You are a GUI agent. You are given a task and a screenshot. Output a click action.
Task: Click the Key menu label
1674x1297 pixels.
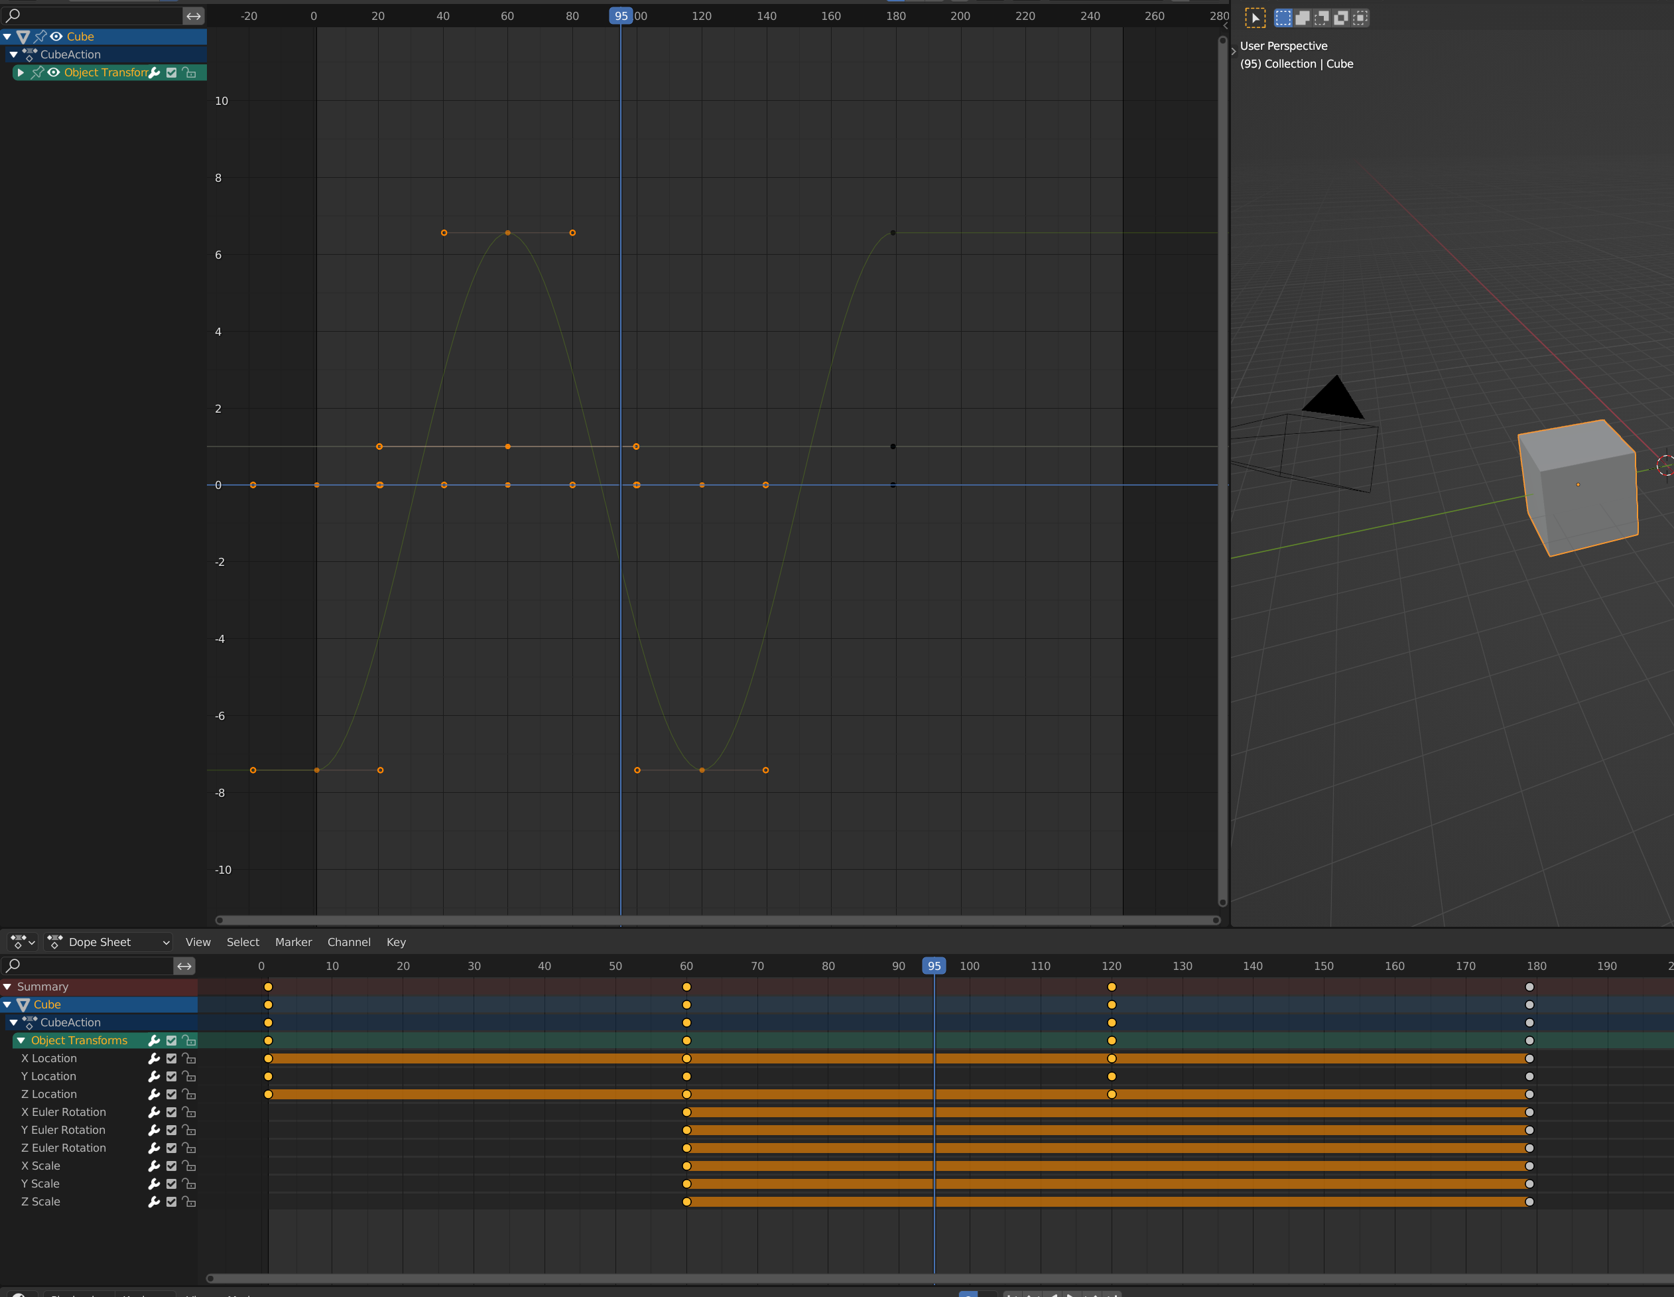coord(396,942)
